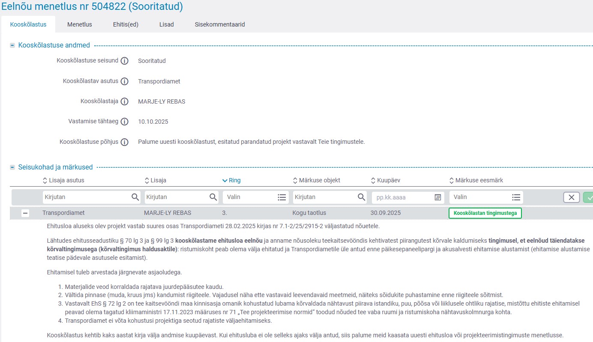Click info icon beside Kooskõlastav asutus
Image resolution: width=593 pixels, height=342 pixels.
(x=125, y=81)
